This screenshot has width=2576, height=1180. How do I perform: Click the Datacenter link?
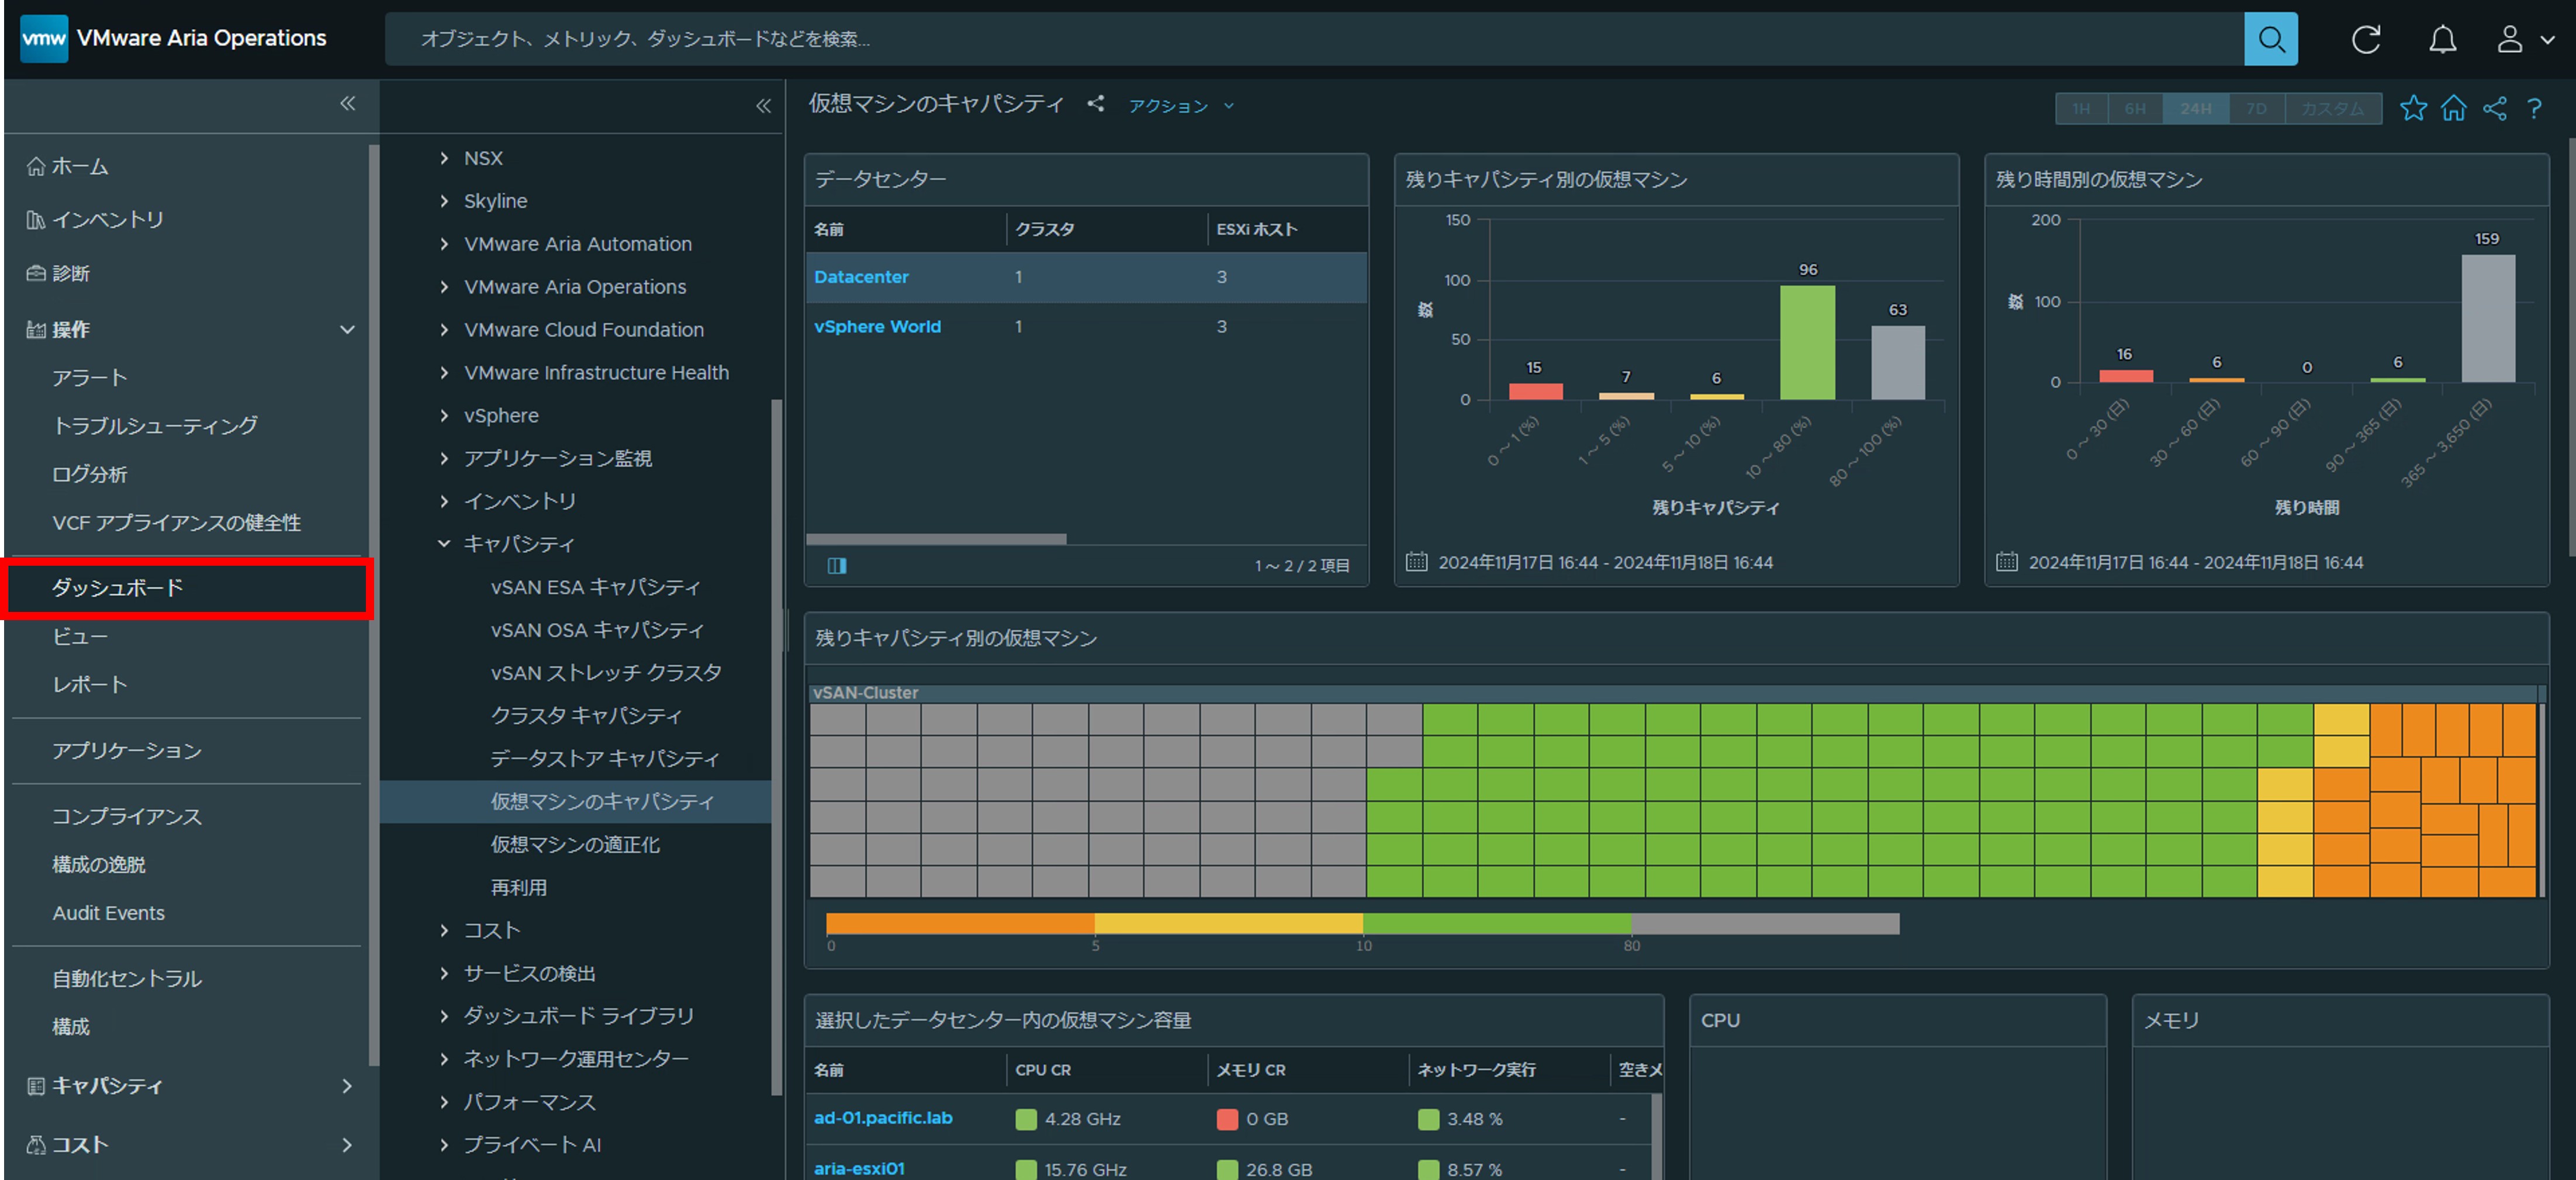tap(861, 277)
